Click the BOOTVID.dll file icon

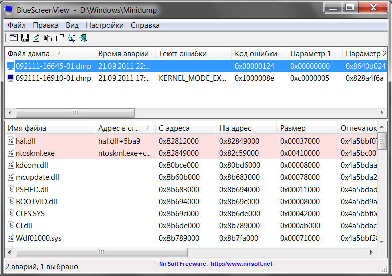pos(11,202)
